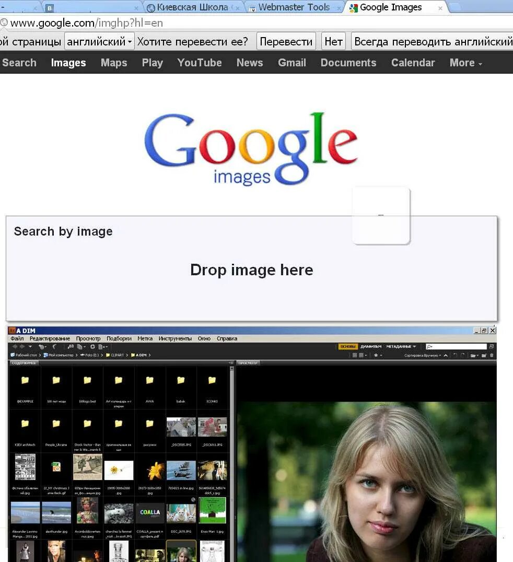Click Мой компьютер in the path bar
Viewport: 513px width, 562px height.
tap(58, 355)
